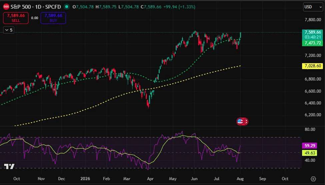Click the 0.00 spread value
Image resolution: width=325 pixels, height=185 pixels.
[x=35, y=18]
